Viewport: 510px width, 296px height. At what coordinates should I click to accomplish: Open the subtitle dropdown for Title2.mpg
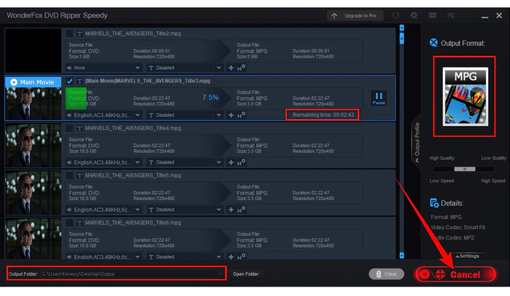tap(184, 68)
